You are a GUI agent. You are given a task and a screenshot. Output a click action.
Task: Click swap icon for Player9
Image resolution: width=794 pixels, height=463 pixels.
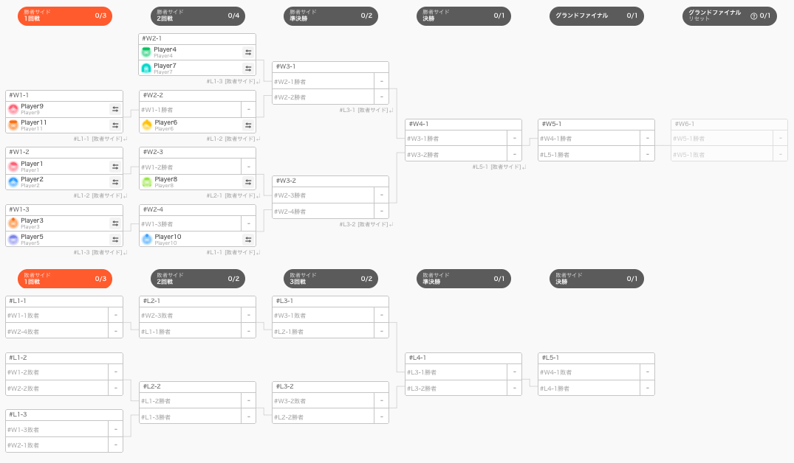115,108
